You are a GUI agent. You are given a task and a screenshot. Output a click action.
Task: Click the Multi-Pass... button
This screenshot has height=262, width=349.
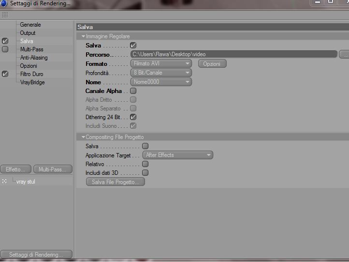click(x=53, y=169)
